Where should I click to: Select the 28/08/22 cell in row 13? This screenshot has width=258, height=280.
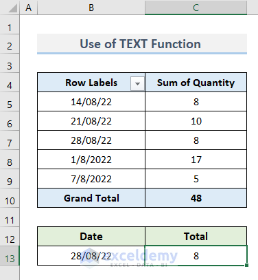point(91,256)
